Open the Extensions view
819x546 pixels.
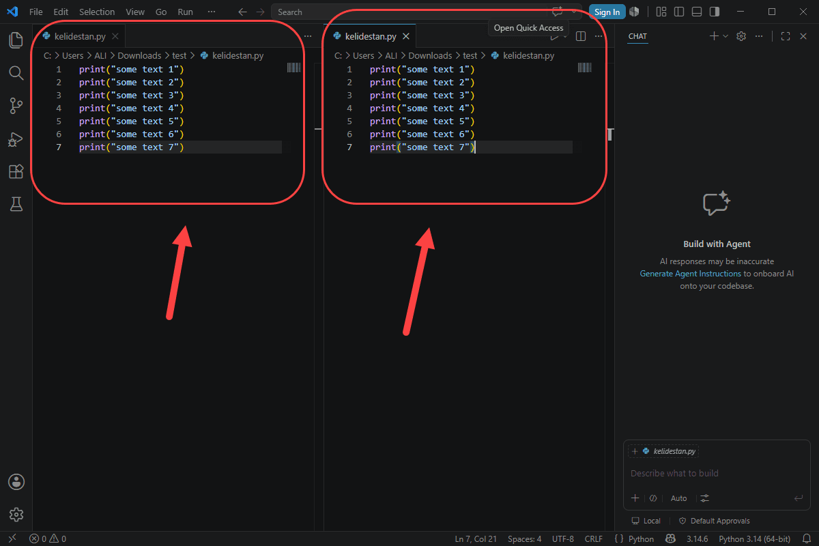pyautogui.click(x=16, y=171)
